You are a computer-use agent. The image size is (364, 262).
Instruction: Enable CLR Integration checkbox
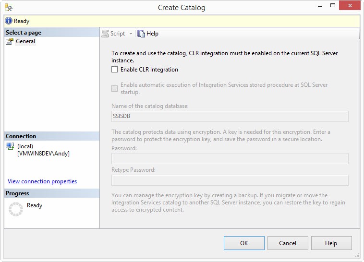tap(114, 70)
